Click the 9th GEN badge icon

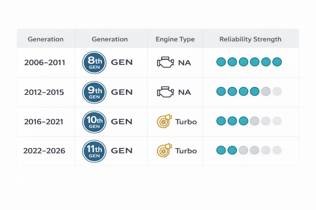[x=94, y=92]
